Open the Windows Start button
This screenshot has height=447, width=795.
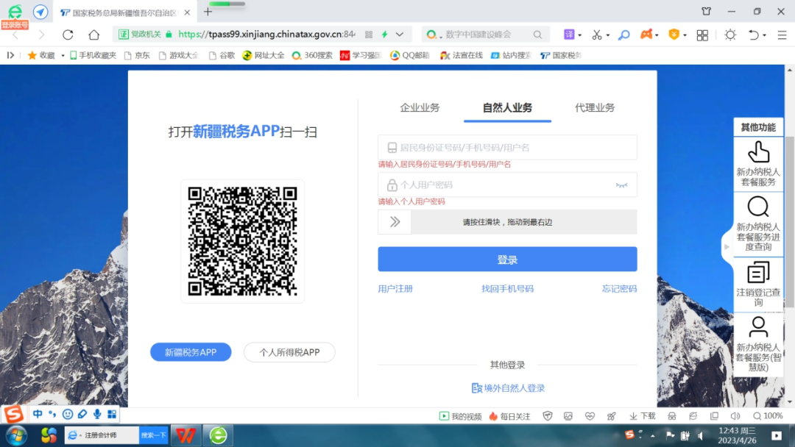pos(15,435)
